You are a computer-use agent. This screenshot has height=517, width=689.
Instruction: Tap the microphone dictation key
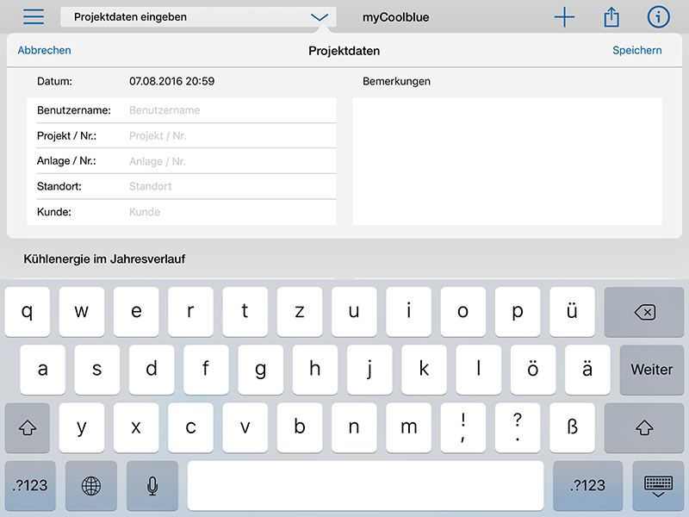click(152, 486)
